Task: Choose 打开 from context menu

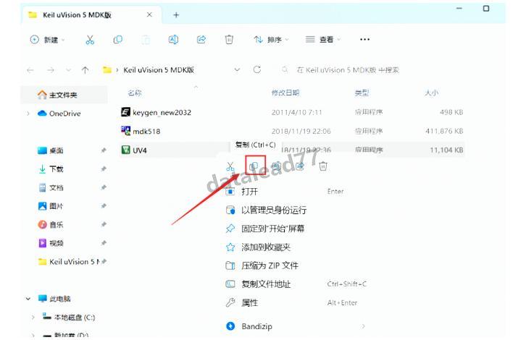Action: click(x=250, y=192)
